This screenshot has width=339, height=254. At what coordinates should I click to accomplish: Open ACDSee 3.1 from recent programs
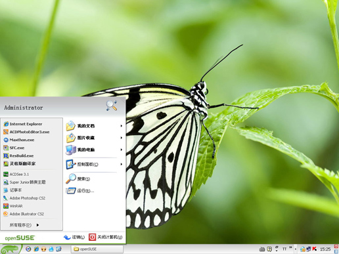[x=16, y=175]
